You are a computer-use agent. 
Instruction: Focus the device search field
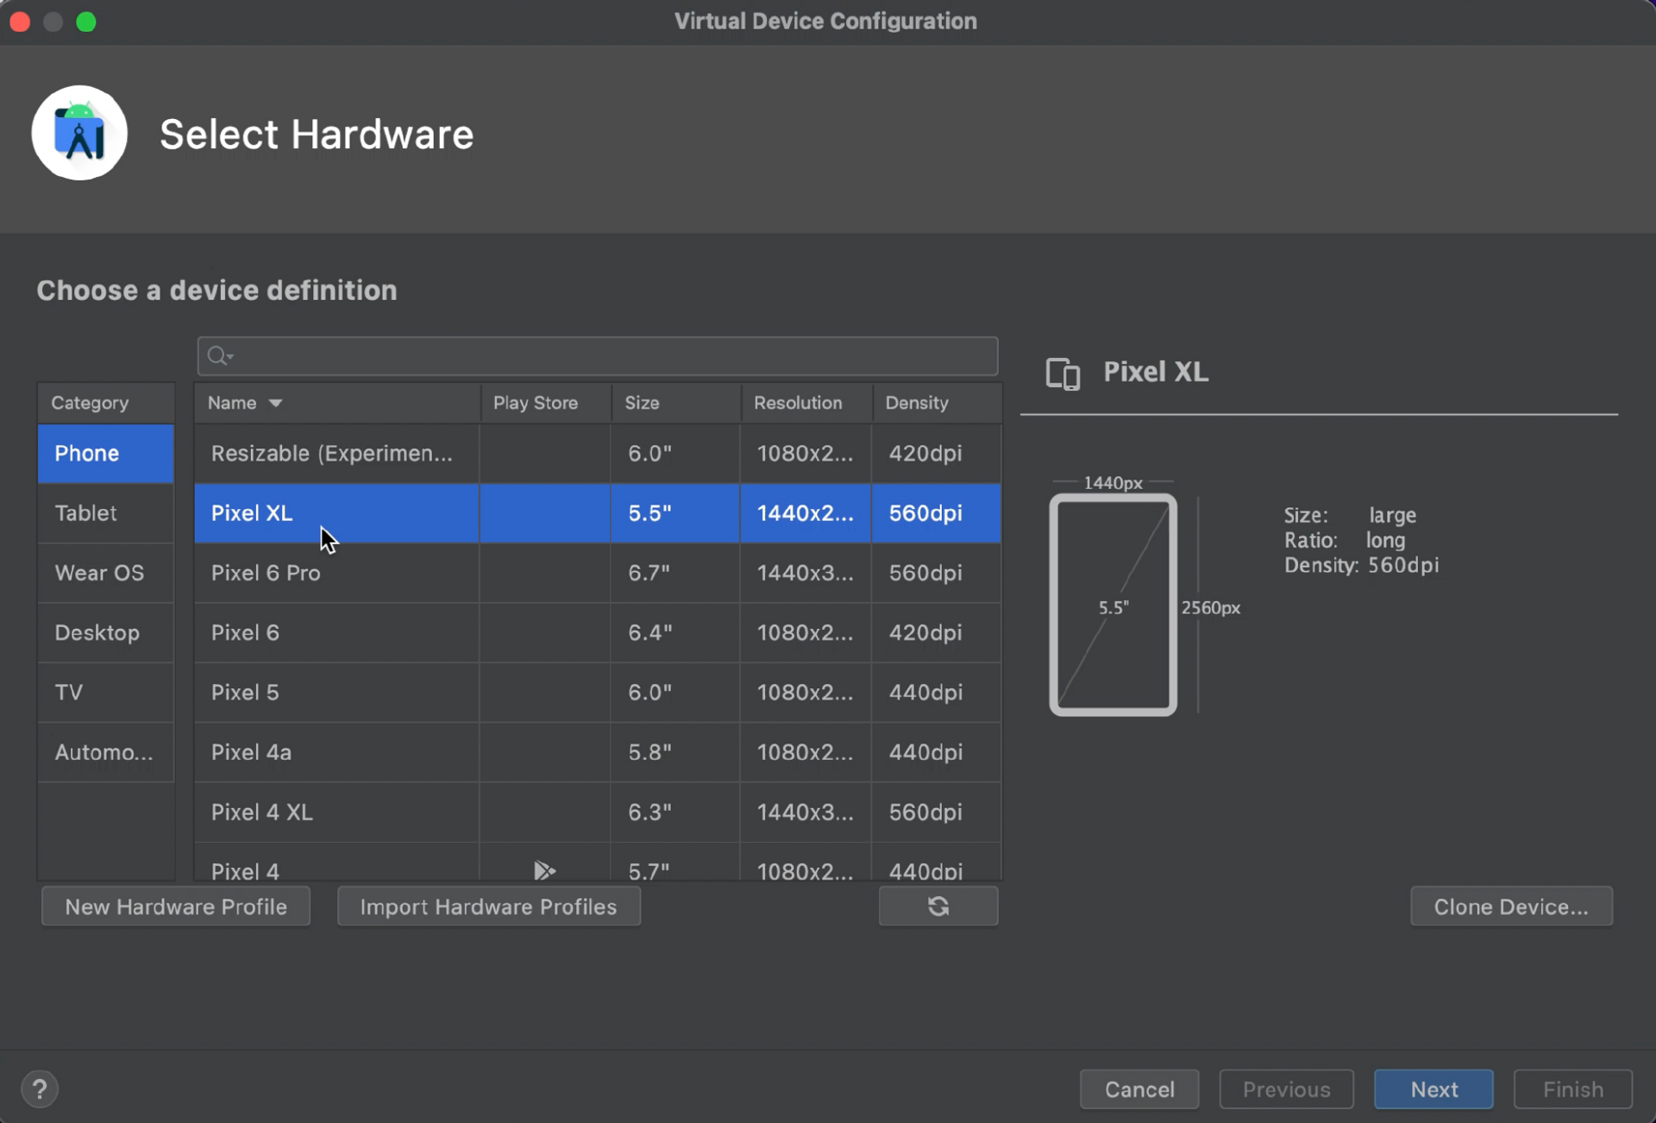coord(598,355)
